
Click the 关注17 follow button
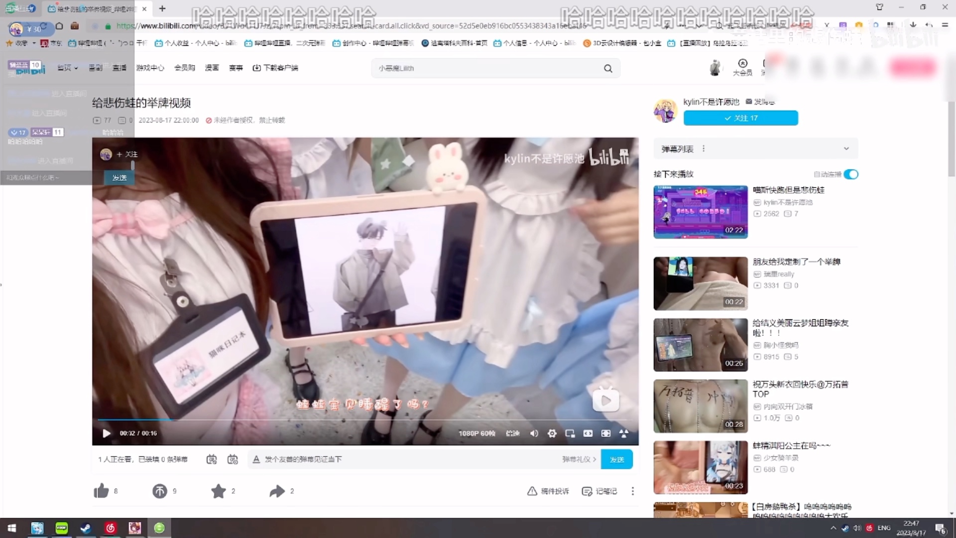coord(740,118)
